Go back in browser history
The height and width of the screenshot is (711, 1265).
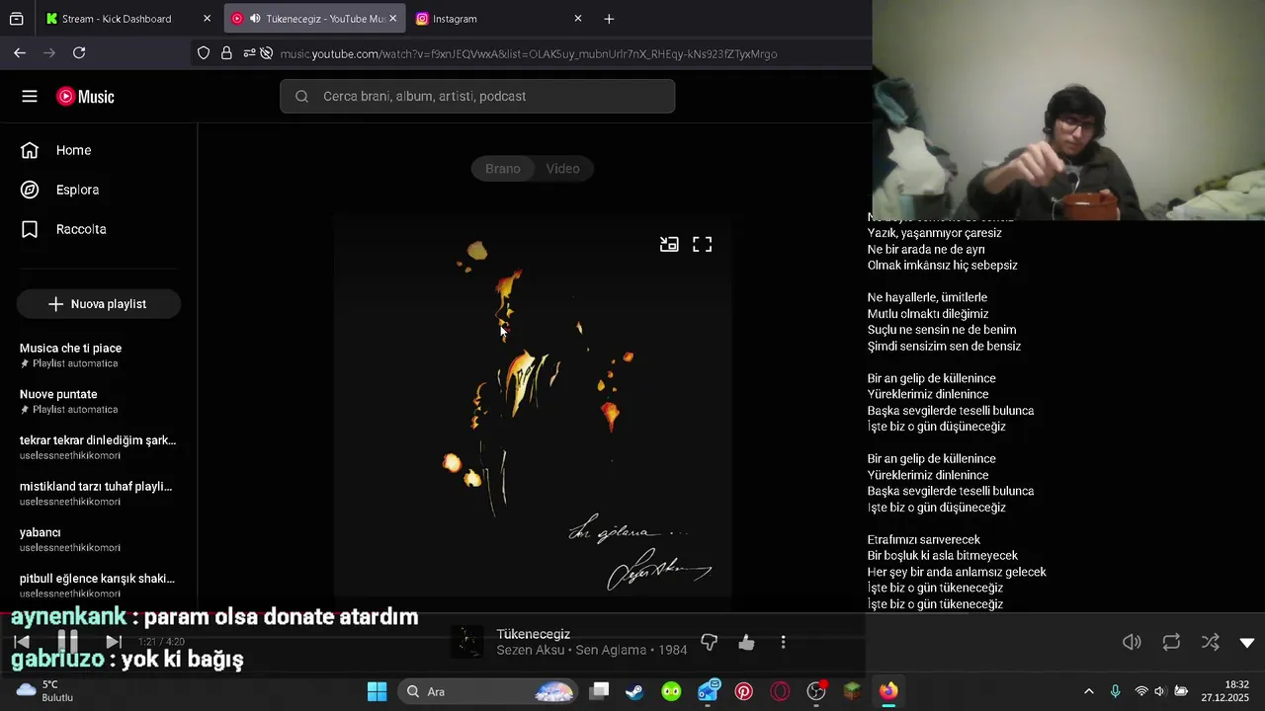click(20, 53)
